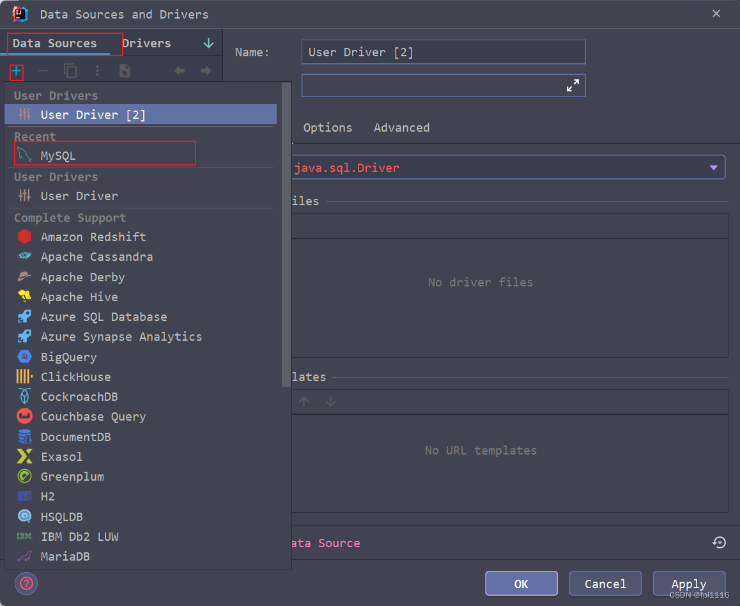
Task: Open the Options tab
Action: pyautogui.click(x=328, y=128)
